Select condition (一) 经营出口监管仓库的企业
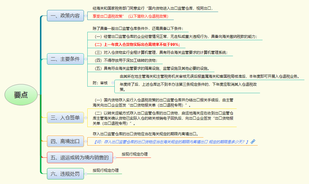This screenshot has height=184, width=309. click(x=176, y=36)
